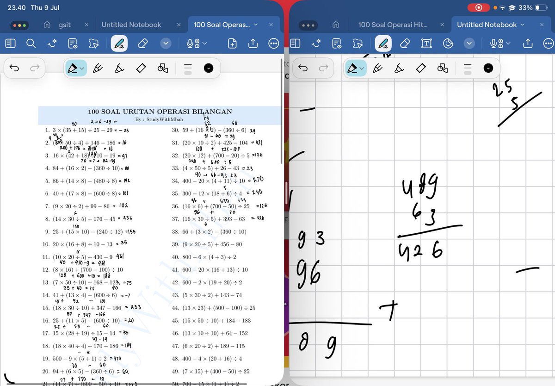This screenshot has height=386, width=555.
Task: Open document scan tool in right window
Action: coord(337,44)
